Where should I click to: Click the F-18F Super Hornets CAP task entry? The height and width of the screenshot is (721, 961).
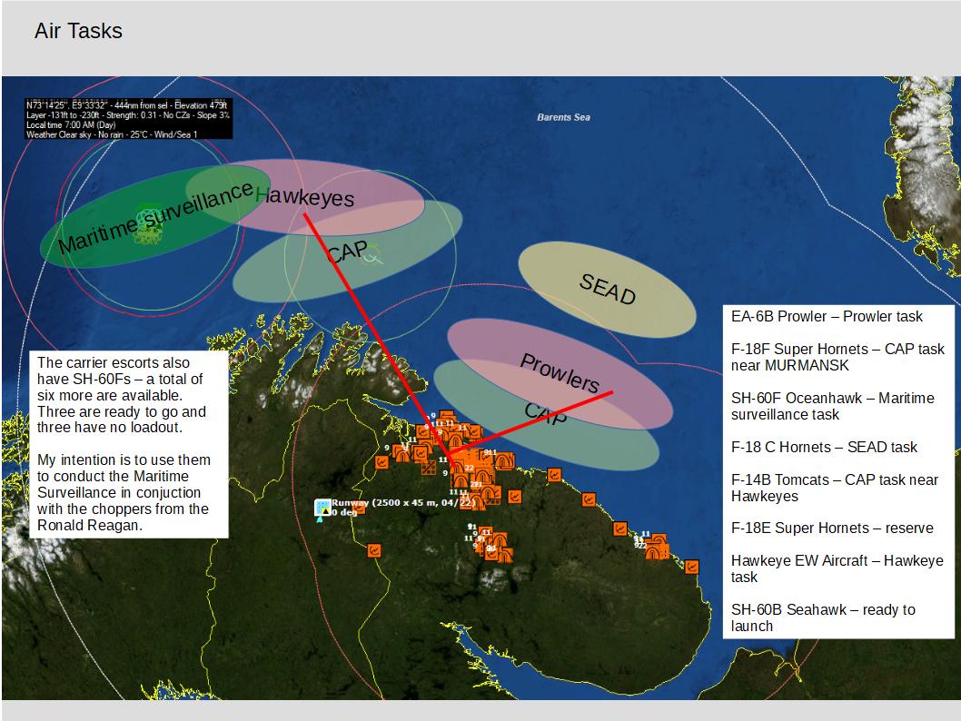837,357
